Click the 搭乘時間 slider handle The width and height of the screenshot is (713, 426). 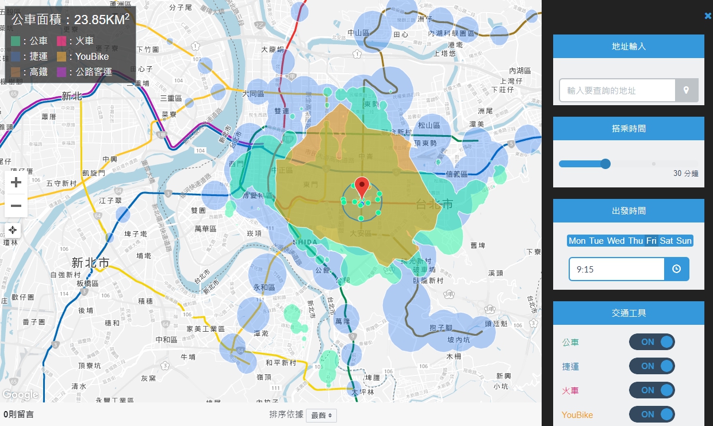pos(605,164)
